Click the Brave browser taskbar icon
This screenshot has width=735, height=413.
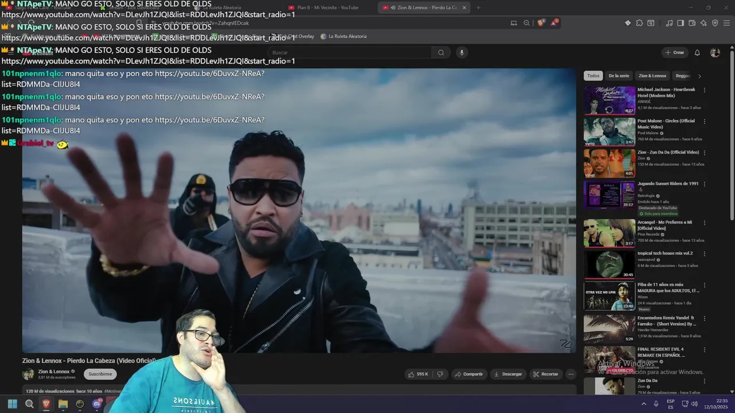pyautogui.click(x=46, y=404)
